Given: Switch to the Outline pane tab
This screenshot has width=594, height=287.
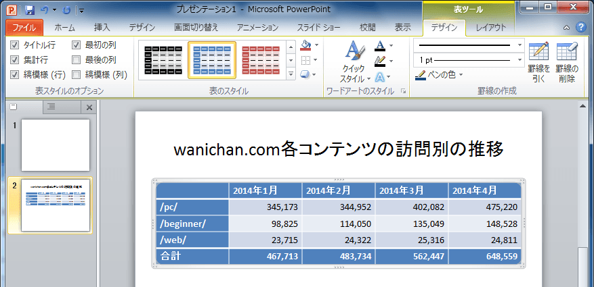Looking at the screenshot, I should tap(52, 107).
